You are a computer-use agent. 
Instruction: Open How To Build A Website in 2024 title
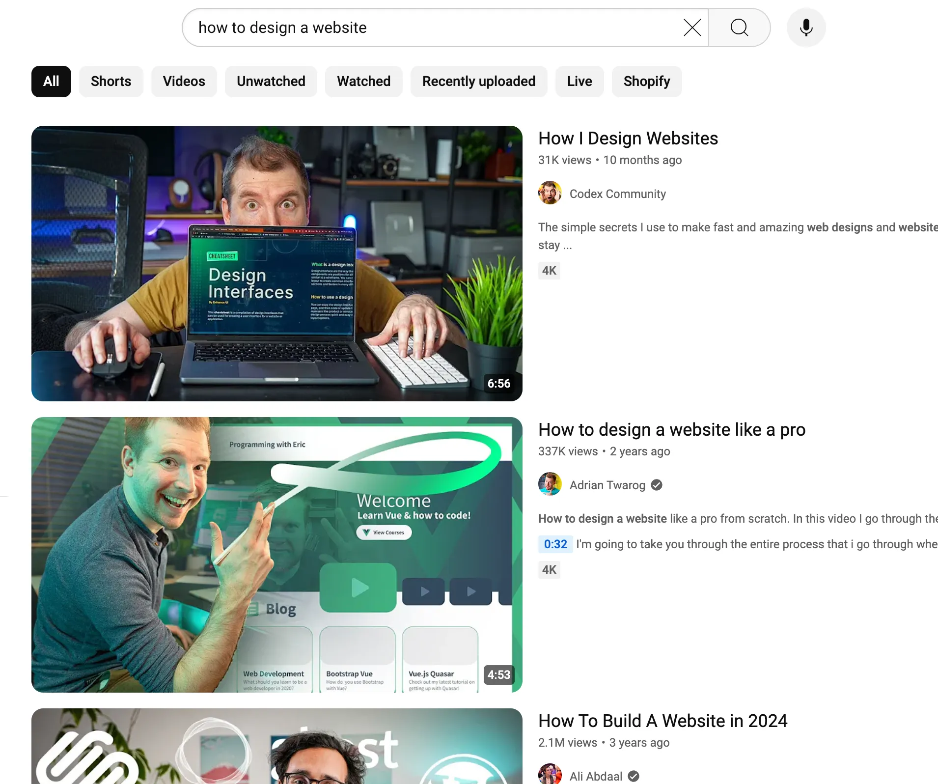click(663, 721)
